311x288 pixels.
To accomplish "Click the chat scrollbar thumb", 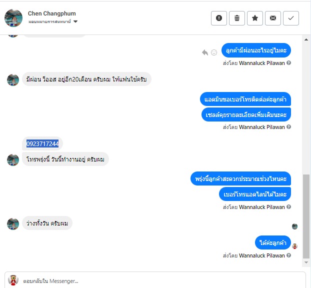I will [x=306, y=216].
